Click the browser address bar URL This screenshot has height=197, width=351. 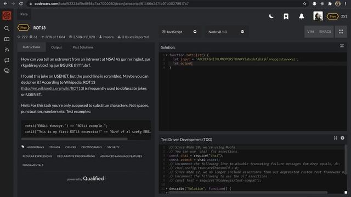tap(111, 4)
